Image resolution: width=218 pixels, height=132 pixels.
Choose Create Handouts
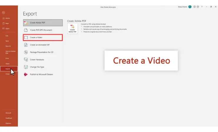(x=43, y=60)
